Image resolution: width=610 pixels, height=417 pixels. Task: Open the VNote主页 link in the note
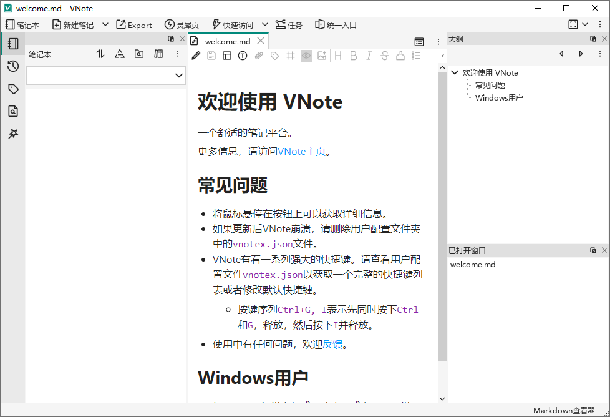point(302,150)
